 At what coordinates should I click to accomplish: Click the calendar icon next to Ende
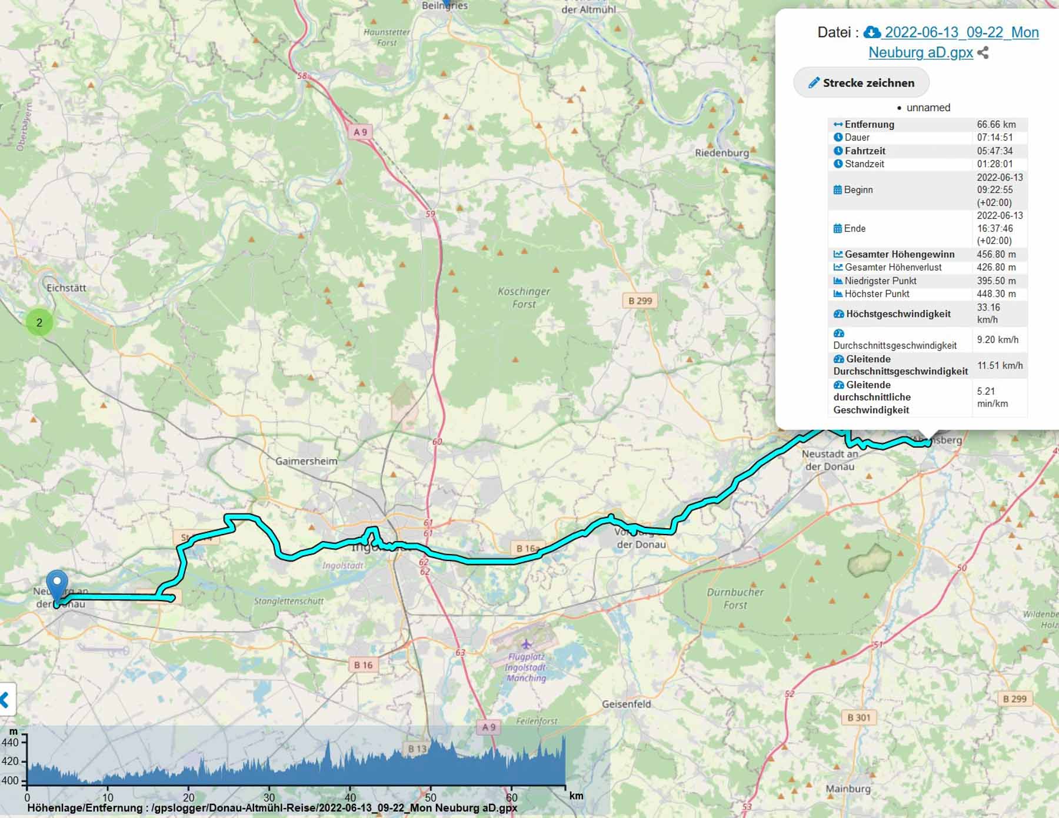[838, 229]
